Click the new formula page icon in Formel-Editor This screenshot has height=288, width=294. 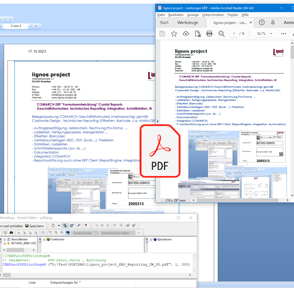click(x=53, y=226)
